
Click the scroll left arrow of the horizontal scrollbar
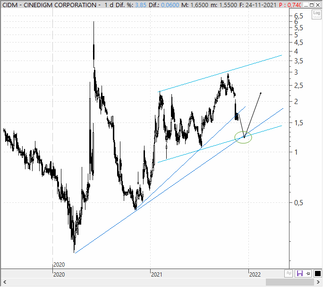click(4, 282)
